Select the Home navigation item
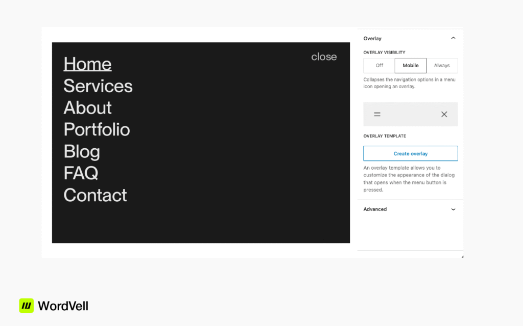Viewport: 523px width, 326px height. click(x=87, y=64)
